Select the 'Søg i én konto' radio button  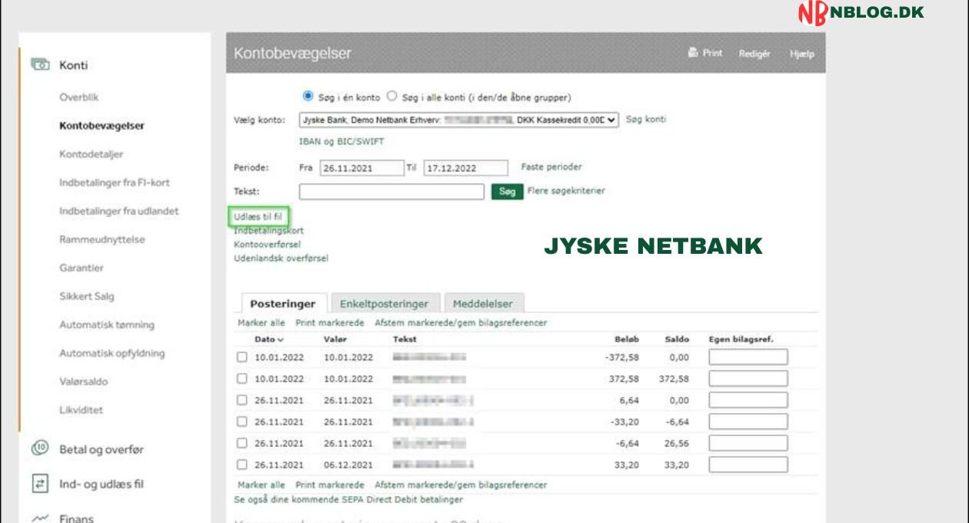click(308, 96)
